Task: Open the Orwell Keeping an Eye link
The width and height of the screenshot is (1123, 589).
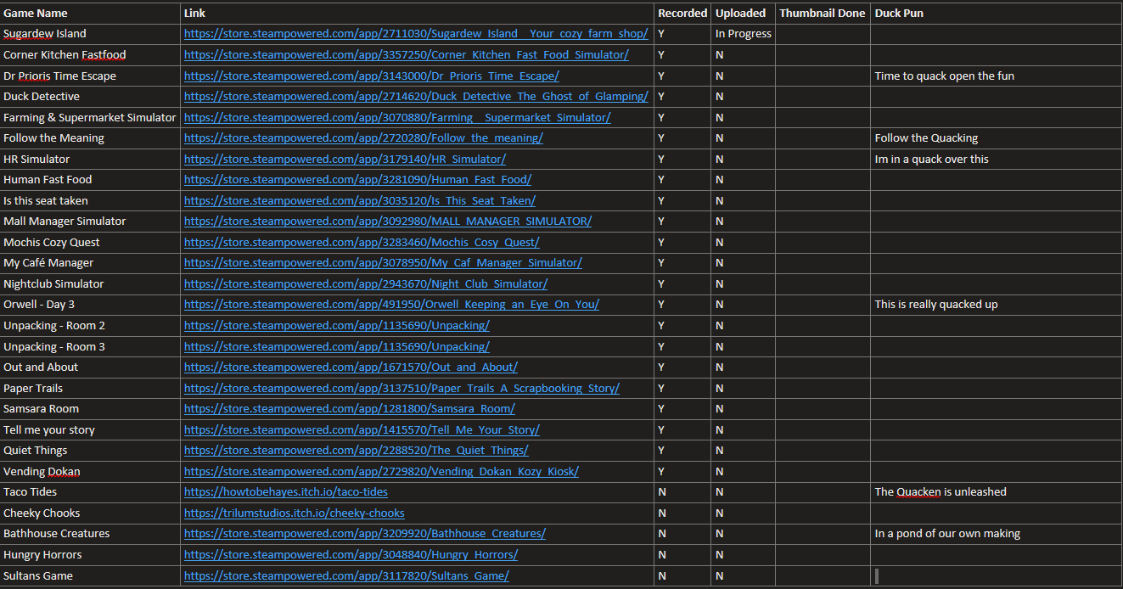Action: [x=391, y=305]
